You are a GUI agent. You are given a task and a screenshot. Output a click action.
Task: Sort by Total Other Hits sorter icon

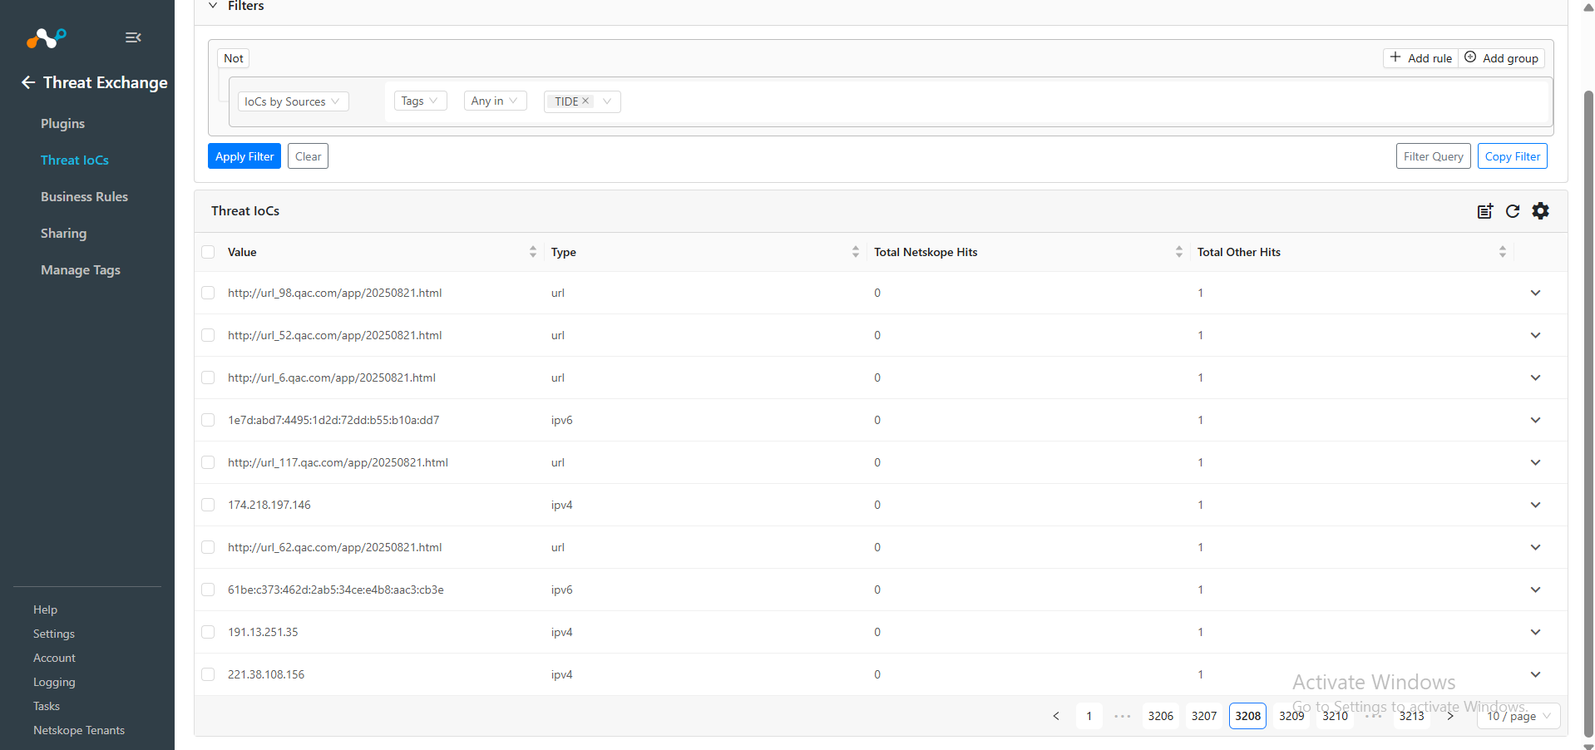[1503, 252]
